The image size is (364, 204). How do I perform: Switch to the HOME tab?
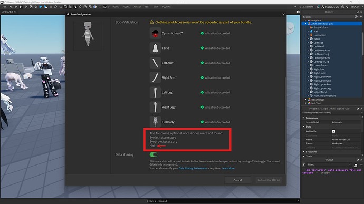116,7
